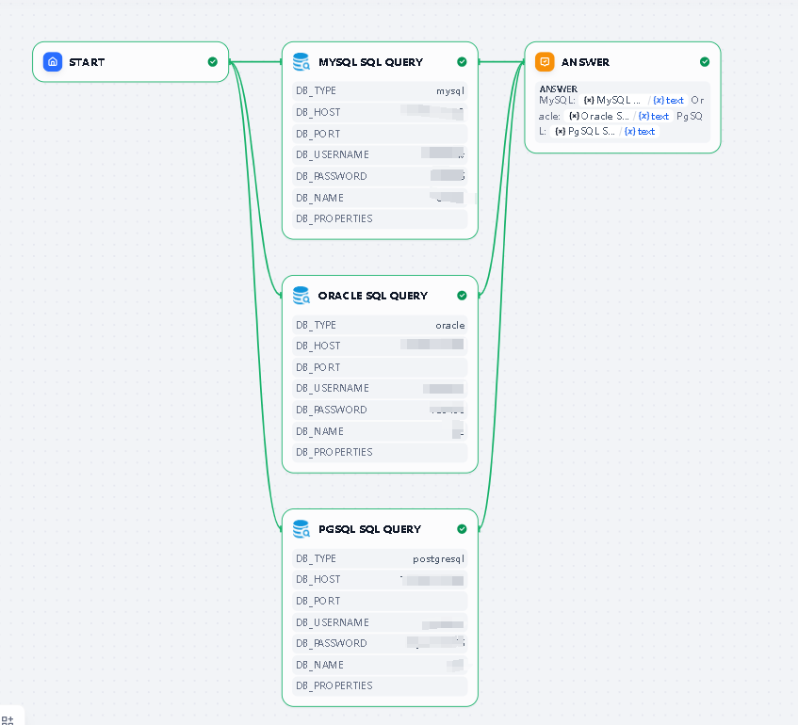Click the PGSQL SQL Query database icon

301,529
